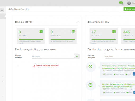Click the 11/03/2020 date calendar icon

(104, 74)
